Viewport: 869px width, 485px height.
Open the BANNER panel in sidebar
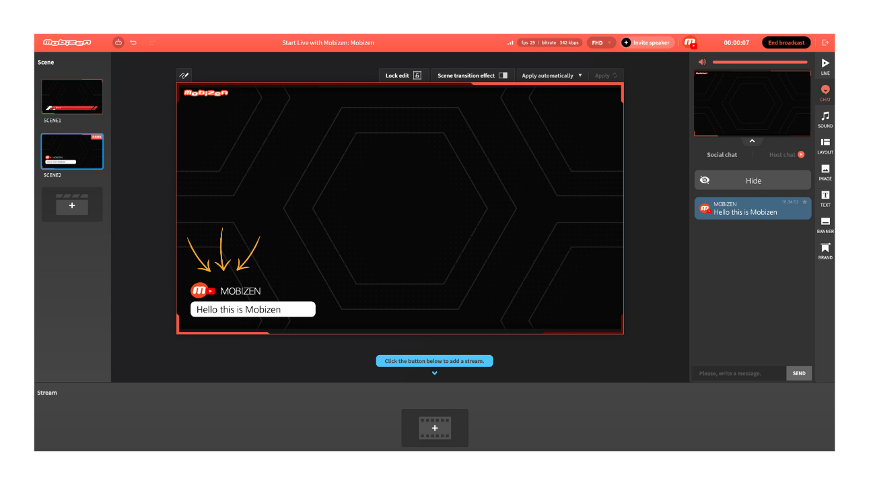(x=825, y=224)
